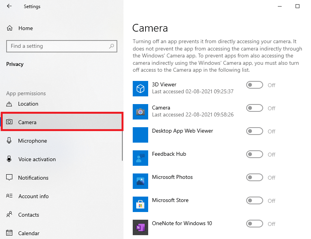Click the 3D Viewer app icon
Image resolution: width=311 pixels, height=239 pixels.
(140, 88)
